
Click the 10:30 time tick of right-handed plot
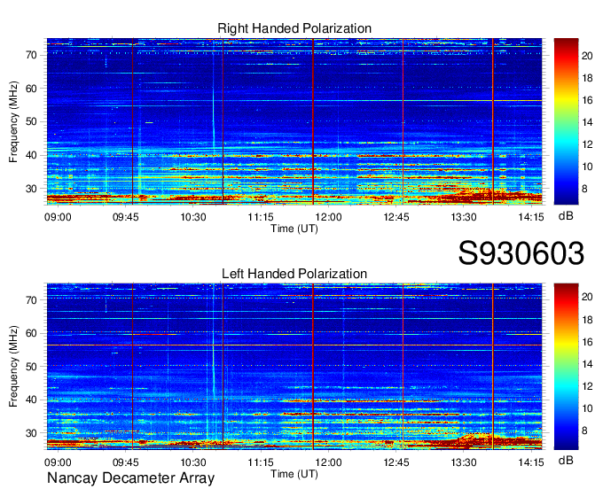tap(193, 217)
